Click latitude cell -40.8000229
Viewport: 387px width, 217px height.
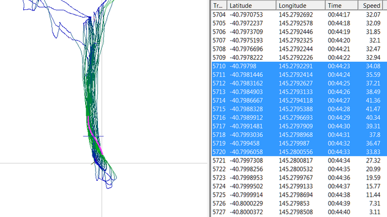(246, 203)
